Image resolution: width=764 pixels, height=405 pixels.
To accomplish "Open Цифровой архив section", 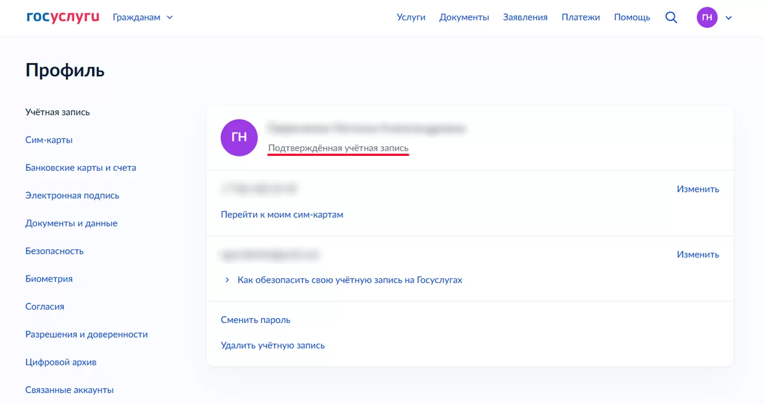I will 61,362.
